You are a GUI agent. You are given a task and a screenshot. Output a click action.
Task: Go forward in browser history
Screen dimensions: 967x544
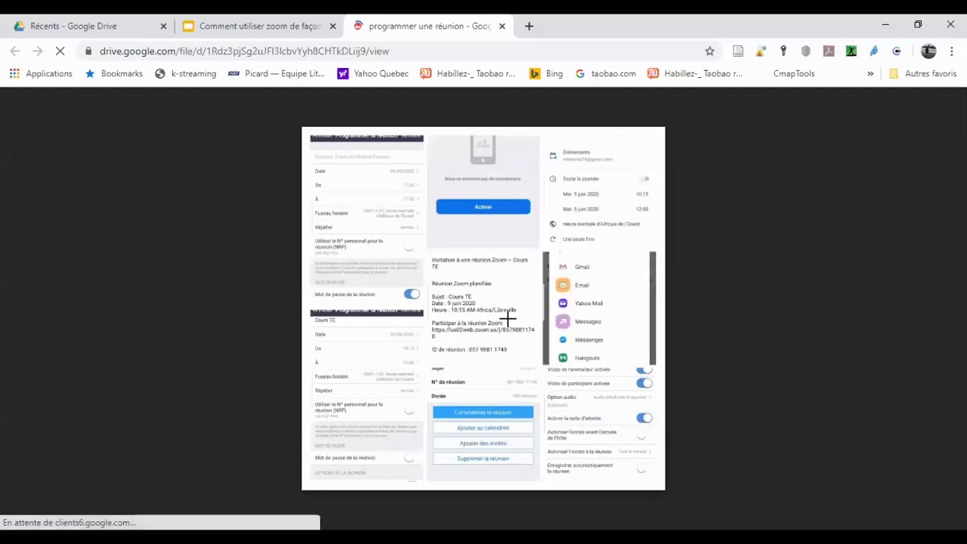coord(38,51)
